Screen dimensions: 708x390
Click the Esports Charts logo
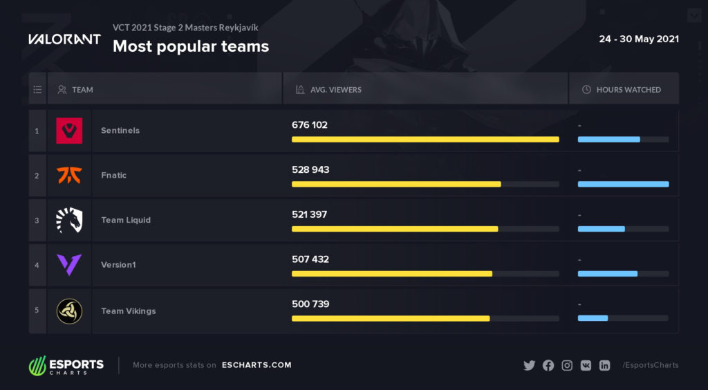[66, 365]
